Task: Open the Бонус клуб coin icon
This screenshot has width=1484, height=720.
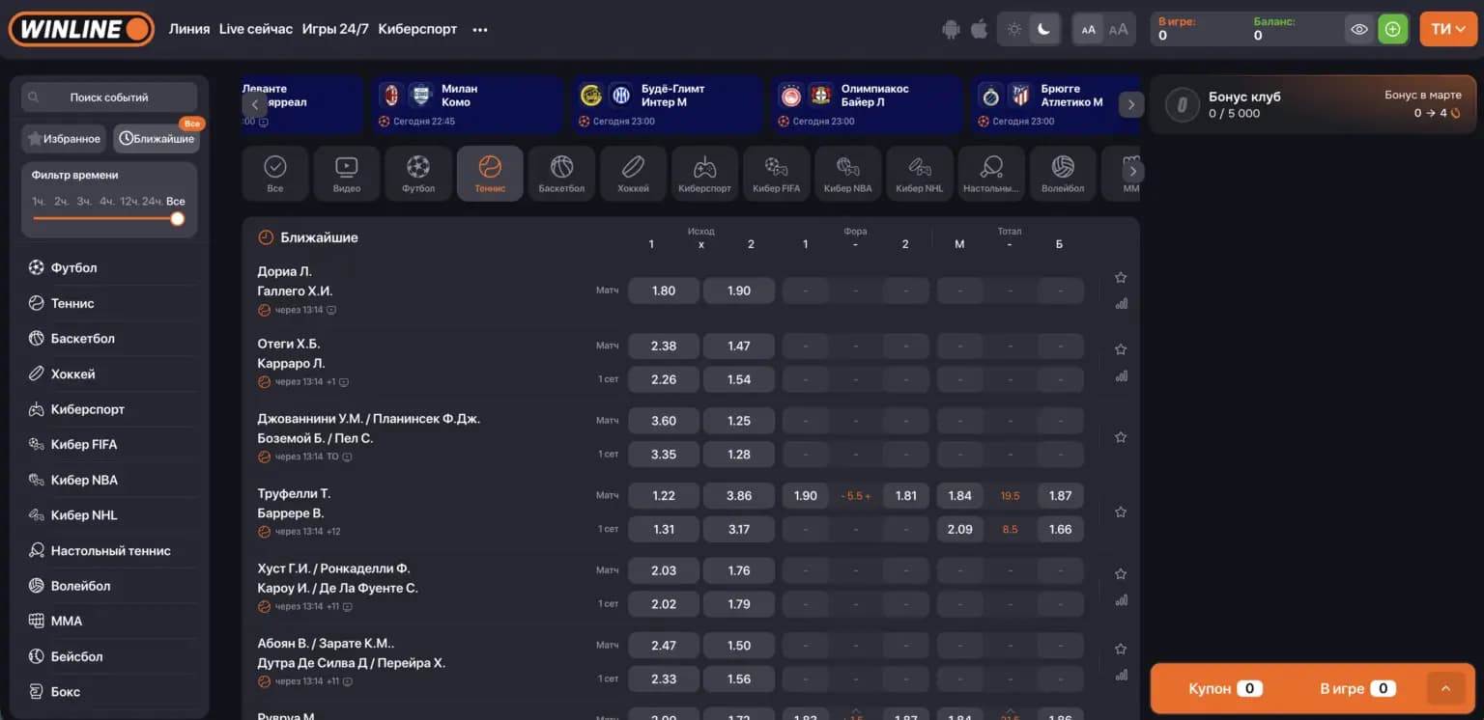Action: (1183, 104)
